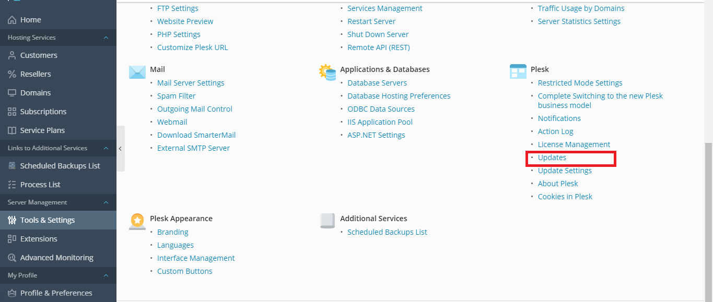Click the Resellers percent icon
Screen dimensions: 713x302
pyautogui.click(x=12, y=74)
